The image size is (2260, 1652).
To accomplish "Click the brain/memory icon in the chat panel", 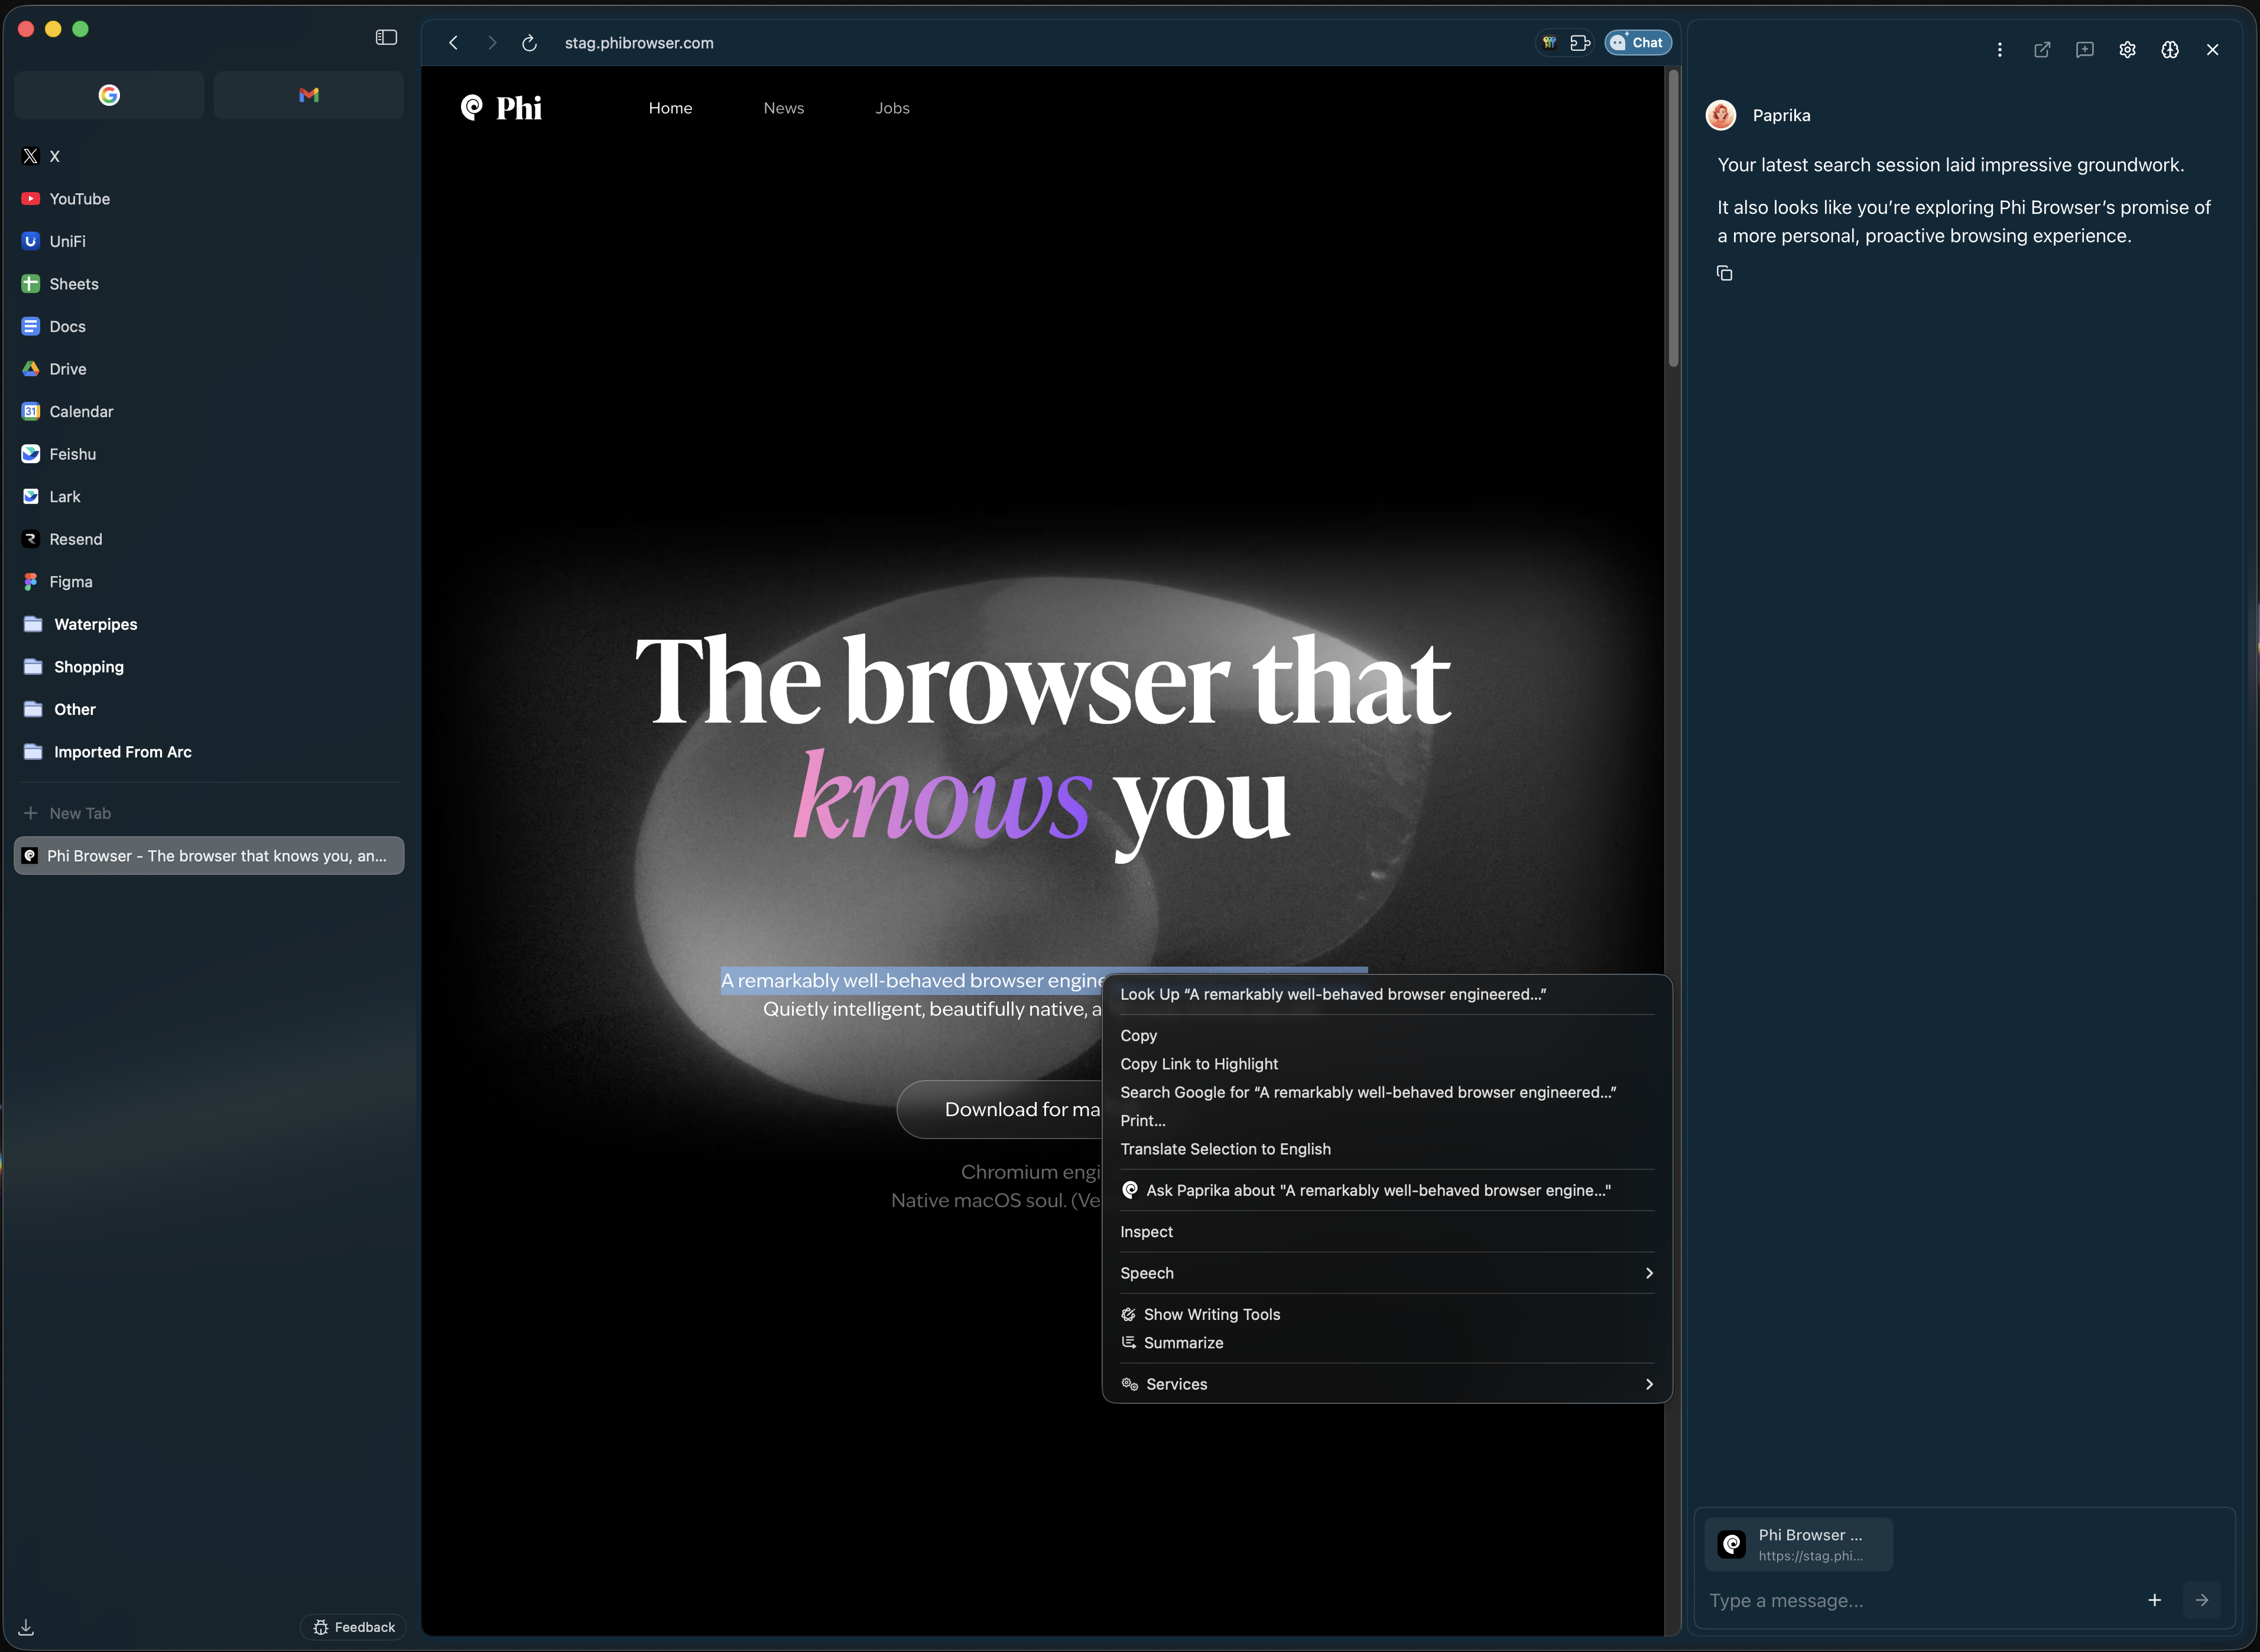I will tap(2170, 49).
